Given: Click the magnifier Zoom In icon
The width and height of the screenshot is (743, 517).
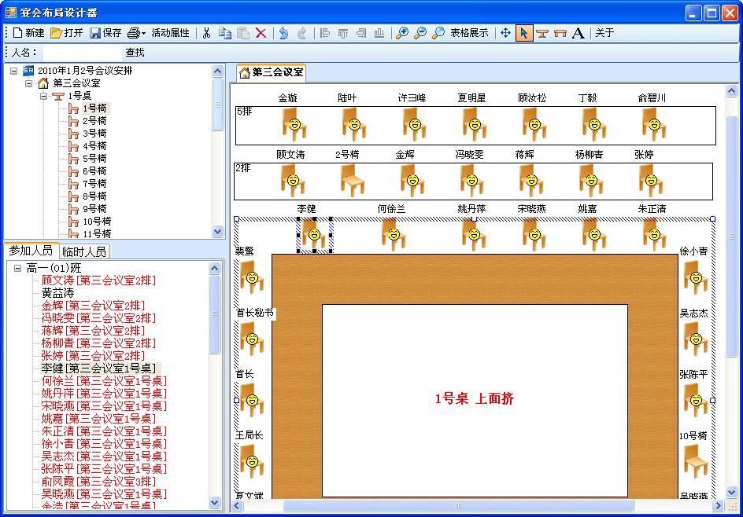Looking at the screenshot, I should [401, 33].
